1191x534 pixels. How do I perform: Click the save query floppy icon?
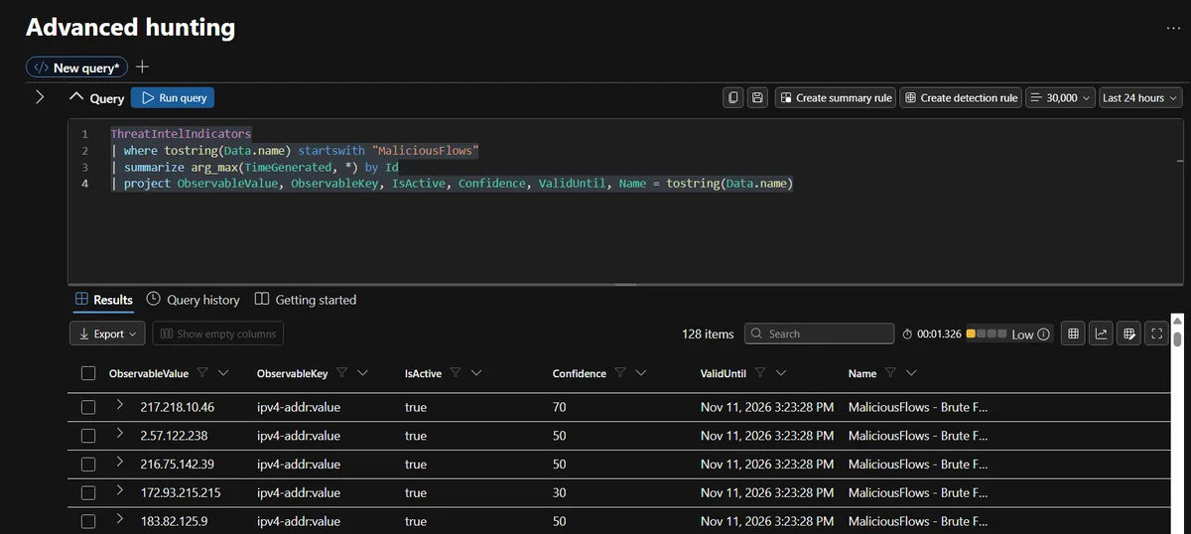(757, 98)
